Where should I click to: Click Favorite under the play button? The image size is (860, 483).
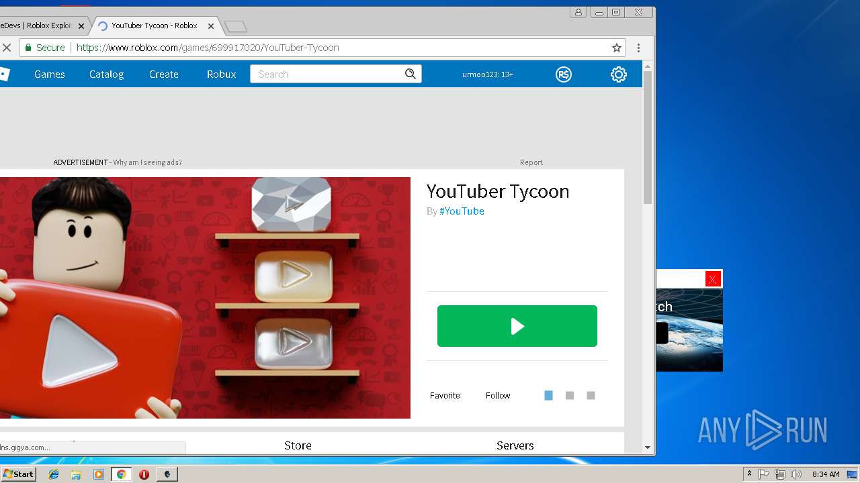(445, 396)
